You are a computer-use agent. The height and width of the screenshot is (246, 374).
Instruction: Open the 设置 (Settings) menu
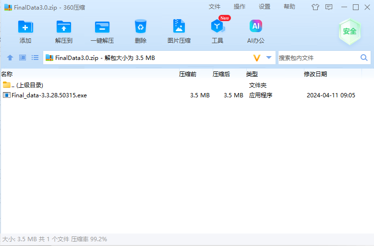point(265,7)
